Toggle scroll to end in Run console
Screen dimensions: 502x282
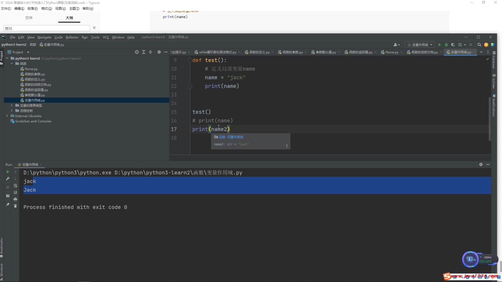pyautogui.click(x=15, y=192)
